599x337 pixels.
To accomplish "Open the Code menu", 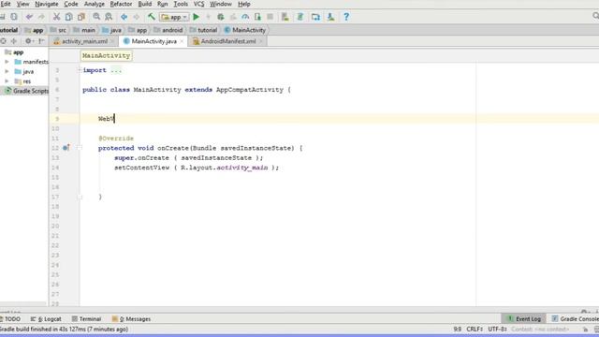I will tap(71, 4).
